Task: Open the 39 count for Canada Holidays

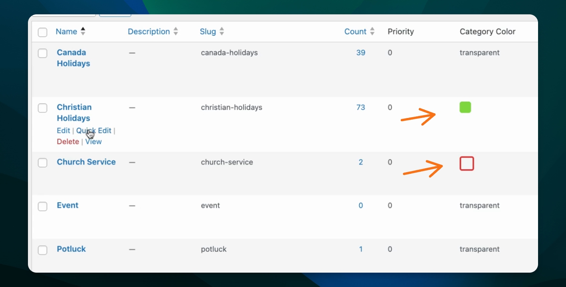Action: (x=361, y=53)
